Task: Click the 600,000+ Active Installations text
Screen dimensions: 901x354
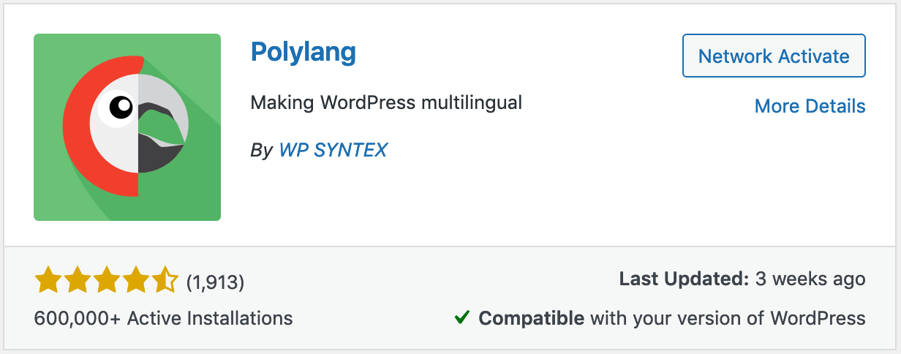Action: point(163,318)
